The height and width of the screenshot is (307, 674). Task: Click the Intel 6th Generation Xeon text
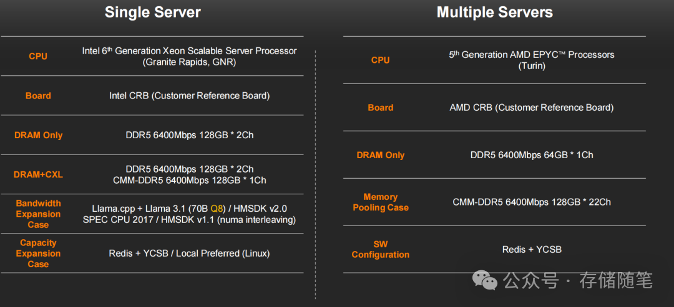point(189,51)
